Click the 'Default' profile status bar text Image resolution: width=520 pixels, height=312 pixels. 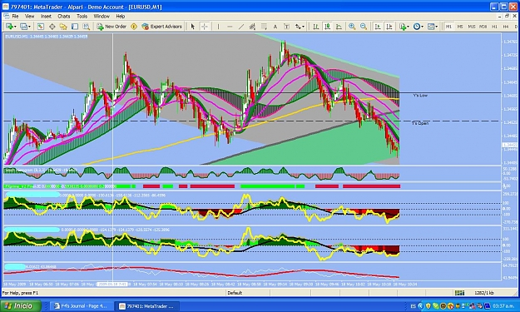pyautogui.click(x=235, y=293)
